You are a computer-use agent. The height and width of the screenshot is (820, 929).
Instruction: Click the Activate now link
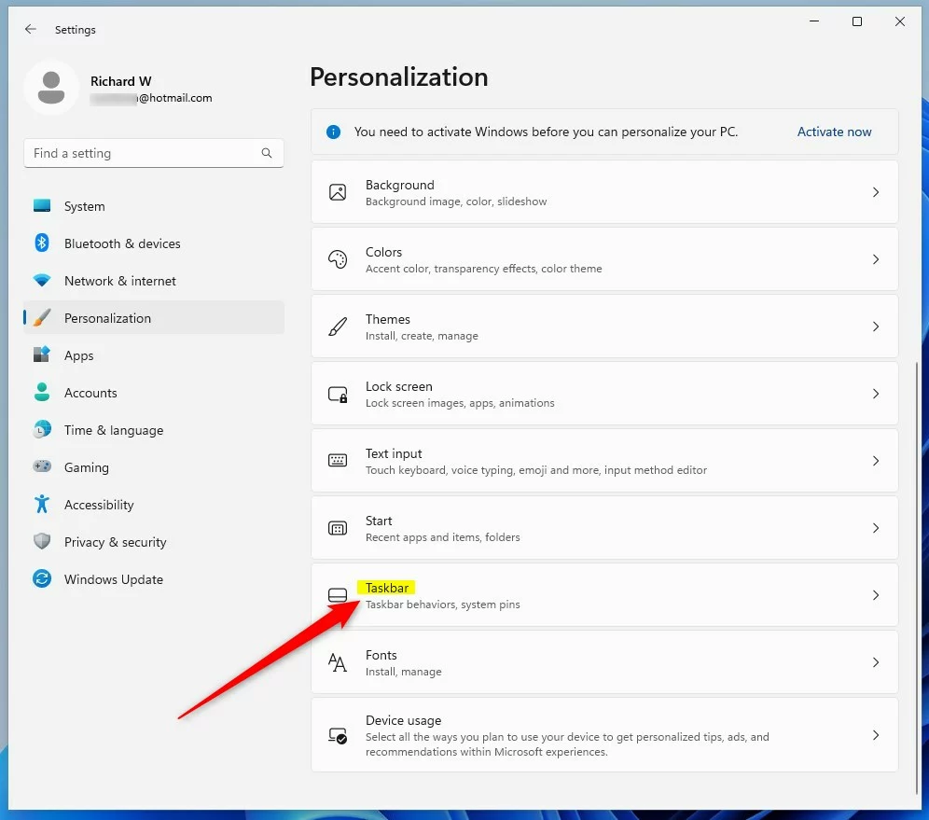[x=833, y=132]
